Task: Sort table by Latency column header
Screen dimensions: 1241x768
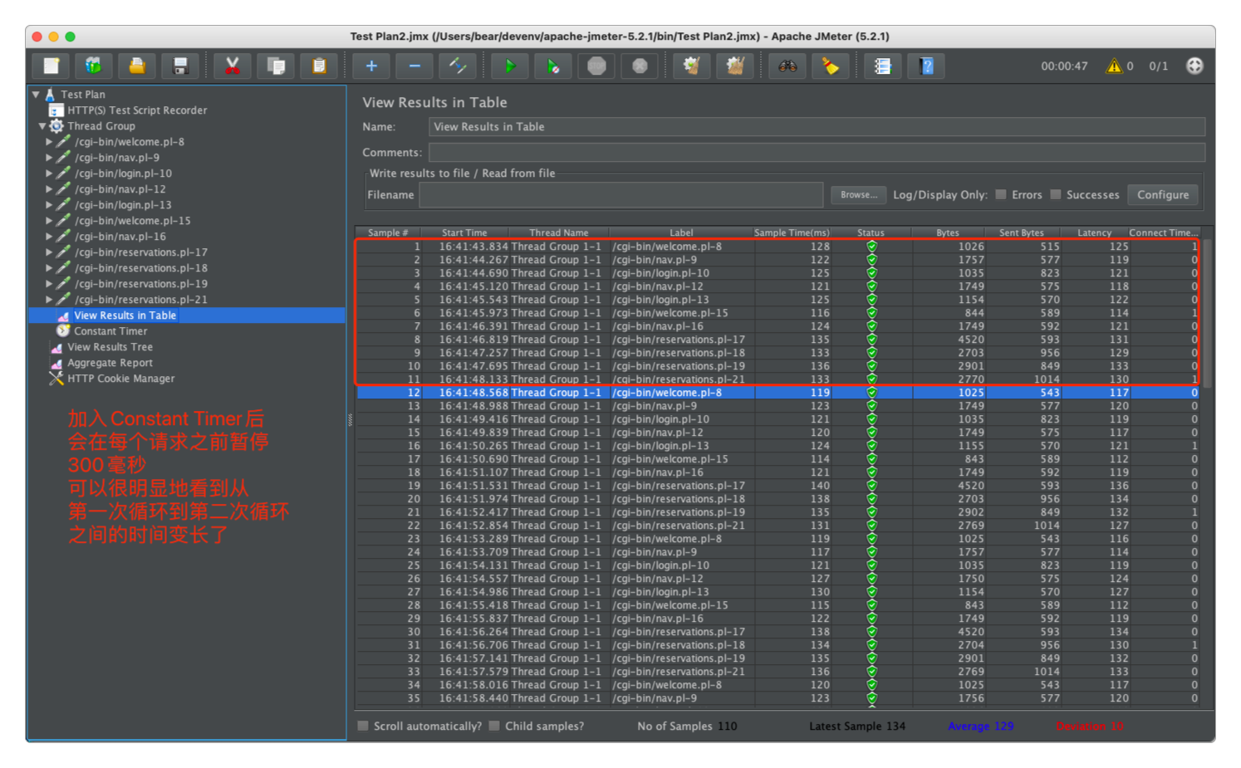Action: pos(1094,232)
